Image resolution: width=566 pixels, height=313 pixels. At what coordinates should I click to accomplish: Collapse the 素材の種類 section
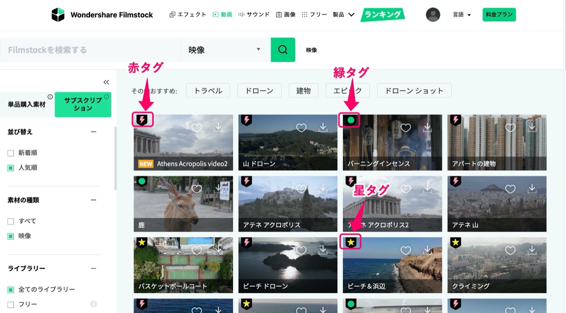(x=93, y=200)
